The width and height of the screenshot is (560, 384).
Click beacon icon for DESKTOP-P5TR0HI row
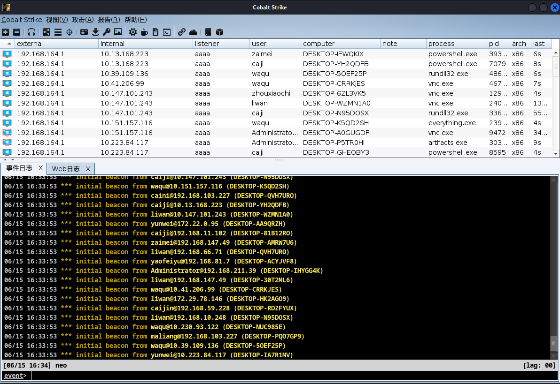(x=7, y=143)
